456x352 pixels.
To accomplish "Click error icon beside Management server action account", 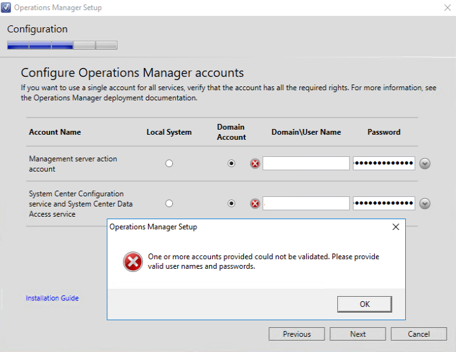I will 255,163.
